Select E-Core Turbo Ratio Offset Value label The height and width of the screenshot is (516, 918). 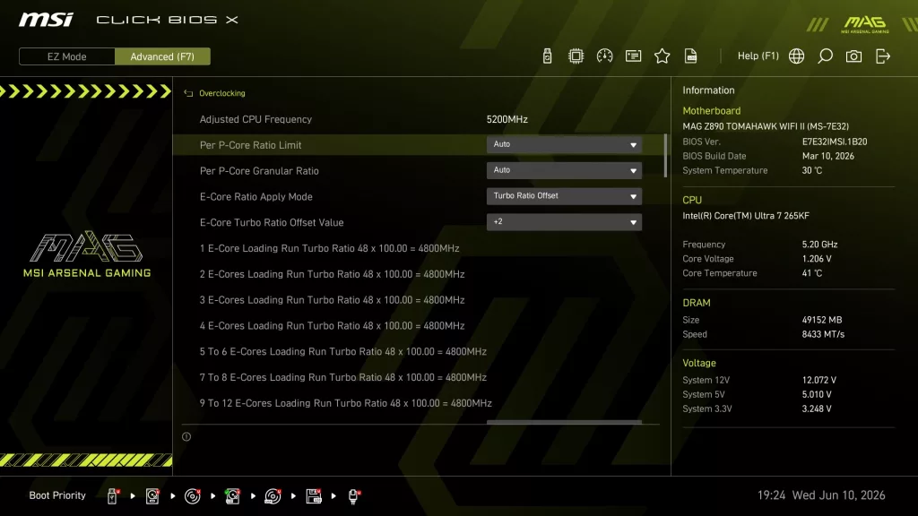pyautogui.click(x=272, y=222)
